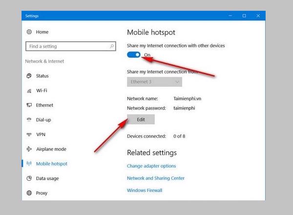The image size is (293, 215).
Task: Click the Wi-Fi signal icon
Action: pyautogui.click(x=29, y=91)
